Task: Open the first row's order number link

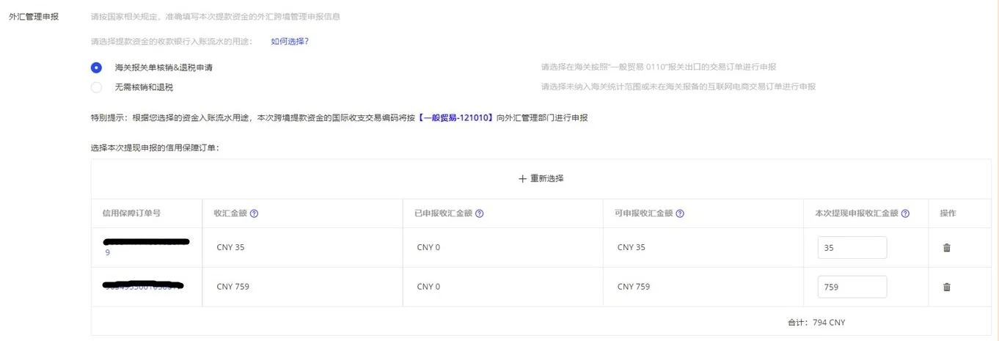Action: [x=108, y=252]
